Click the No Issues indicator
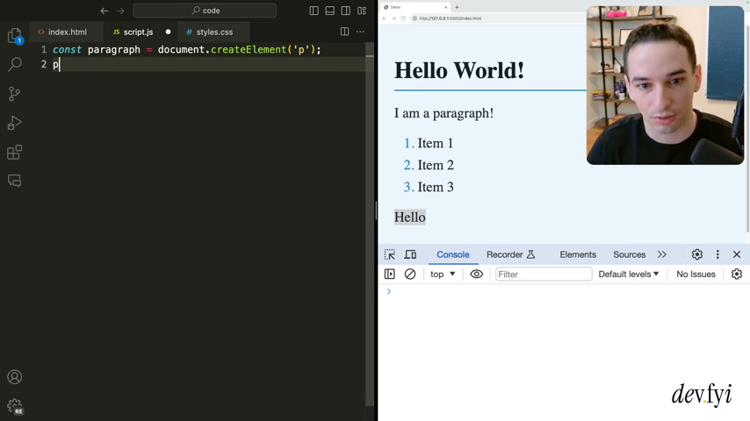The height and width of the screenshot is (421, 750). (x=696, y=275)
